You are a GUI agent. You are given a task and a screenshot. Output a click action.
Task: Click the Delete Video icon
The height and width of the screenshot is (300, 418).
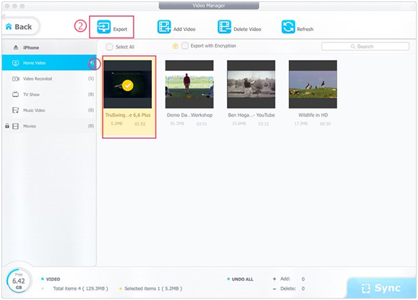coord(224,27)
